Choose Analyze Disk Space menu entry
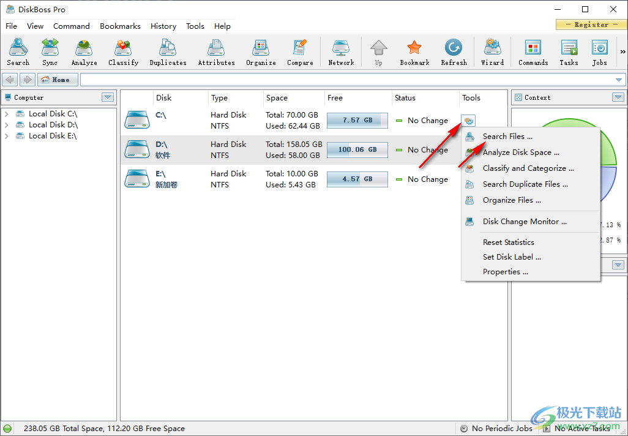The height and width of the screenshot is (436, 628). coord(531,152)
